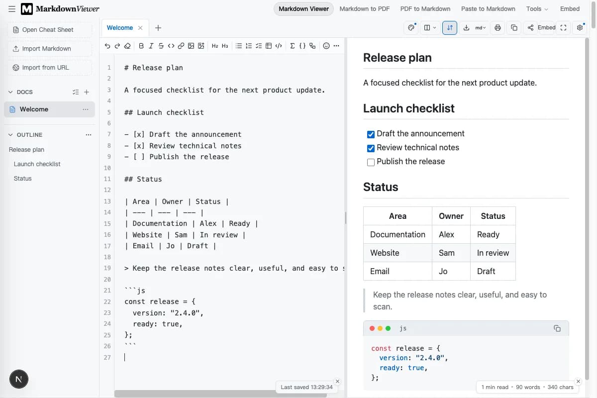This screenshot has width=597, height=398.
Task: Enter fullscreen mode
Action: click(x=563, y=28)
